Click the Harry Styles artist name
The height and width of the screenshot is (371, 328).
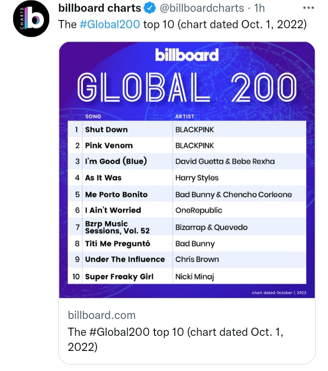(x=197, y=178)
